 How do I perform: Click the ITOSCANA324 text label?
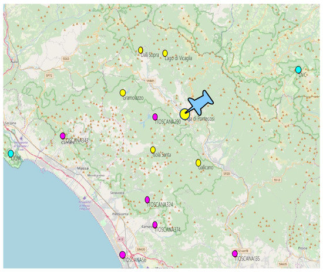pos(160,205)
